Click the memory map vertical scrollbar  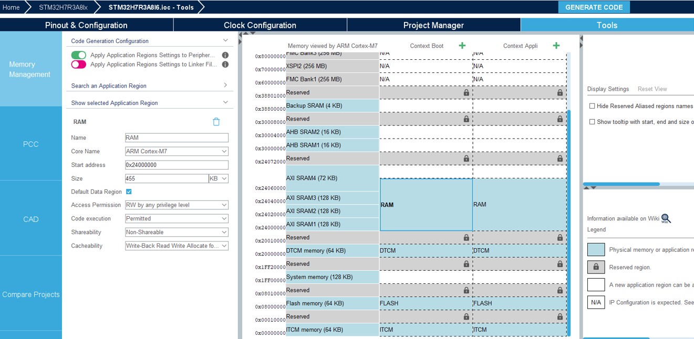[x=568, y=223]
